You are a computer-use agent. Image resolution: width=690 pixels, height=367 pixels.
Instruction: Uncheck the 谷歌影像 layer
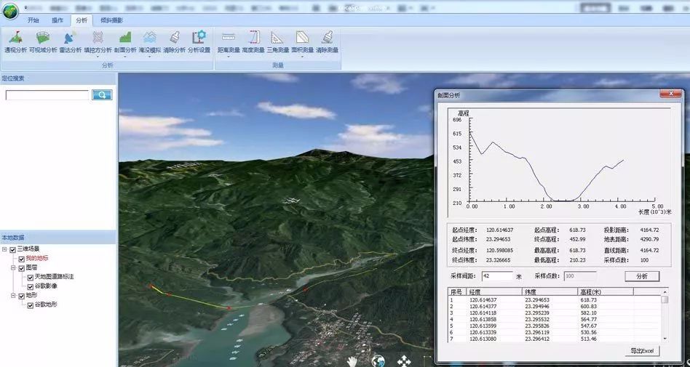point(31,286)
